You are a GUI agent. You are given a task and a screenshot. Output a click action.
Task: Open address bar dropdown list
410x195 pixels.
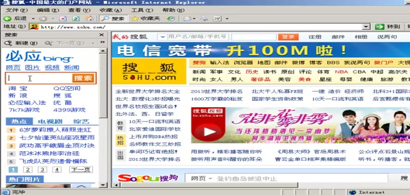(367, 27)
